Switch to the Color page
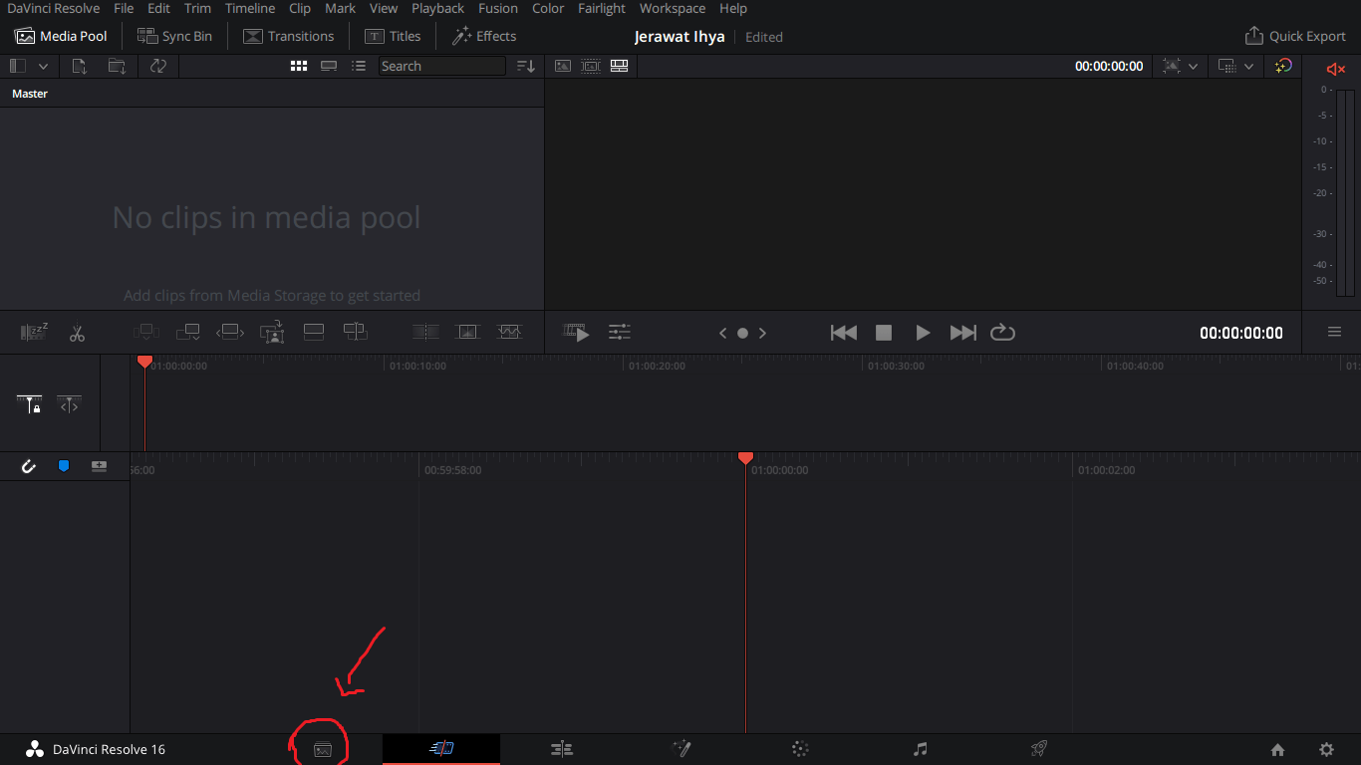The width and height of the screenshot is (1361, 765). pyautogui.click(x=800, y=749)
